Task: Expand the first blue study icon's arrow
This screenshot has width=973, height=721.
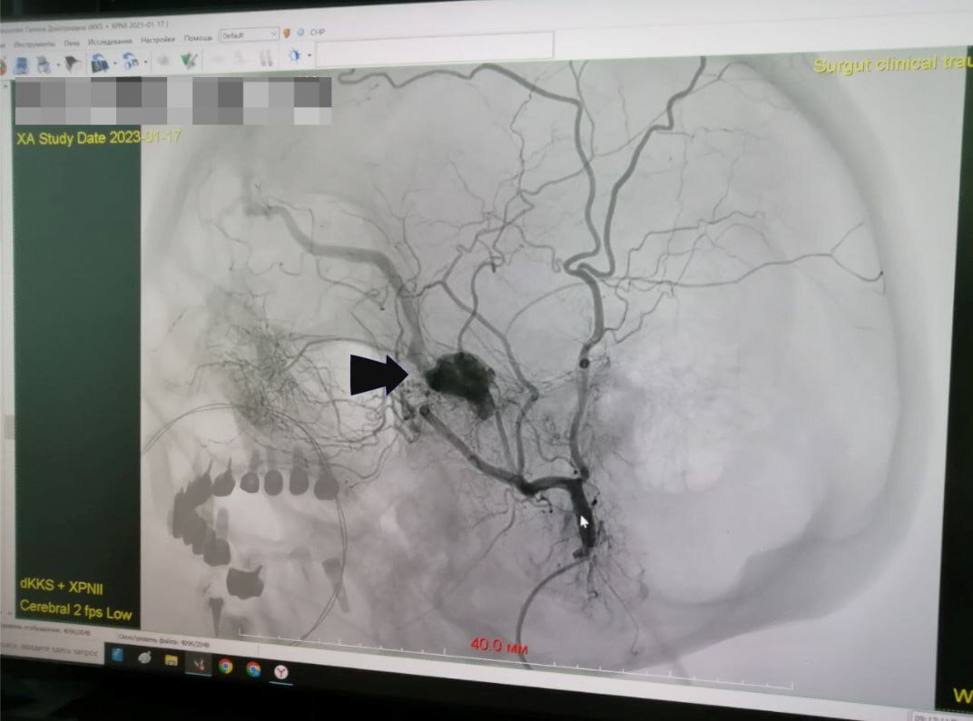Action: 114,63
